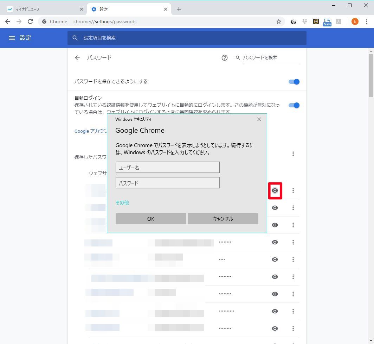Show the four-dot masked password
374x344 pixels.
pos(275,259)
